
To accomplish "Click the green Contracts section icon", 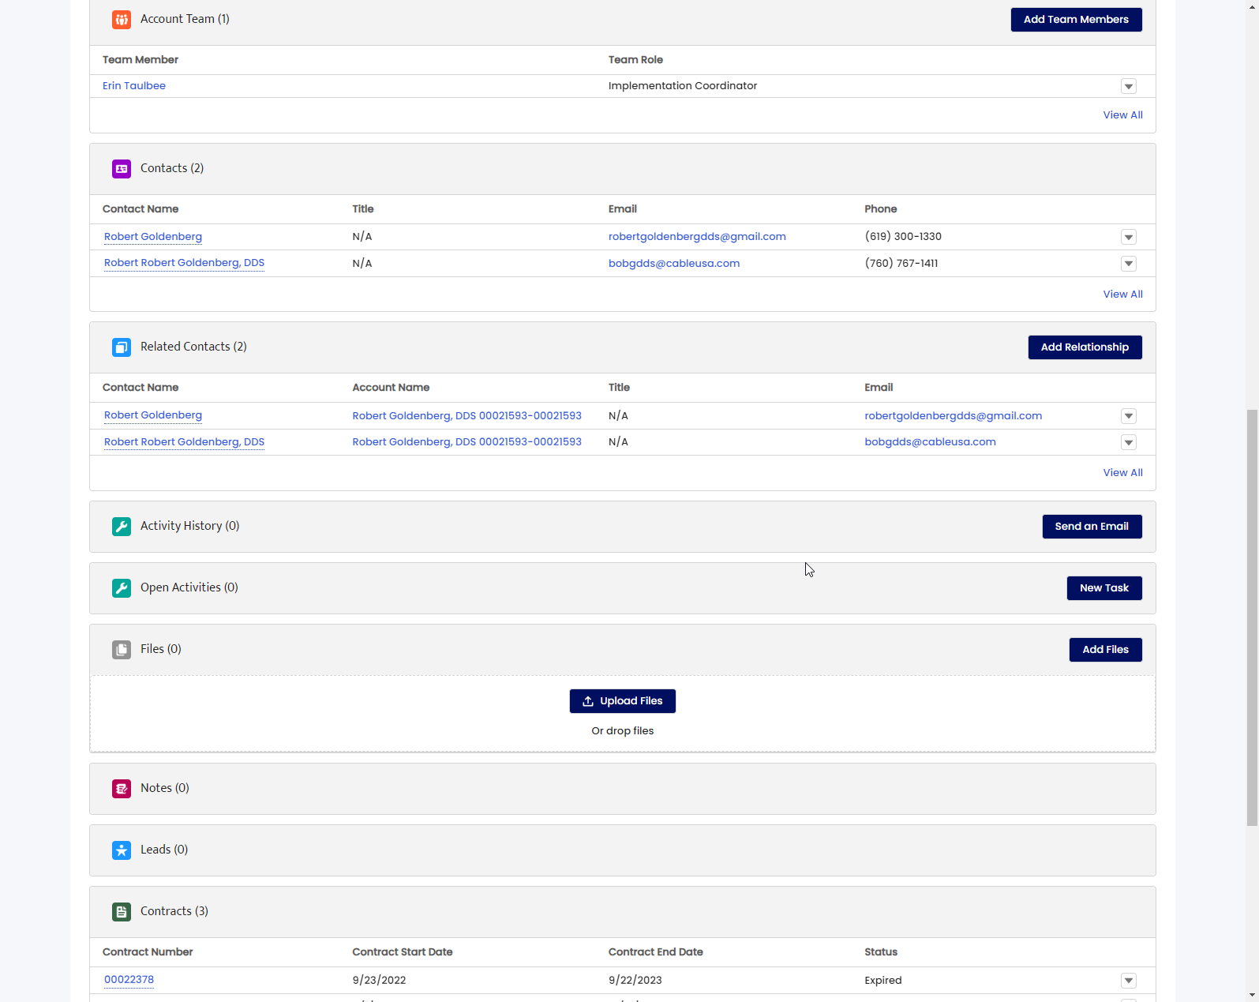I will [x=122, y=912].
